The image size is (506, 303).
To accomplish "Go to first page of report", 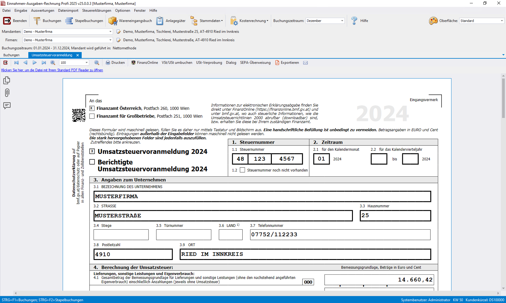I will [16, 63].
